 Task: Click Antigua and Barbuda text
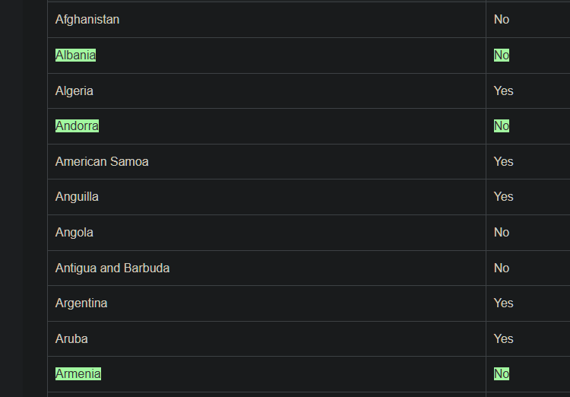point(112,268)
